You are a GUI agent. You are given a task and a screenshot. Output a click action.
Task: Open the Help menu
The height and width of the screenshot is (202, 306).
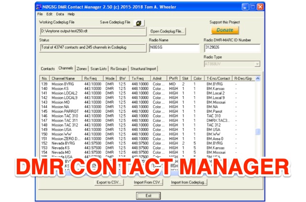(71, 14)
